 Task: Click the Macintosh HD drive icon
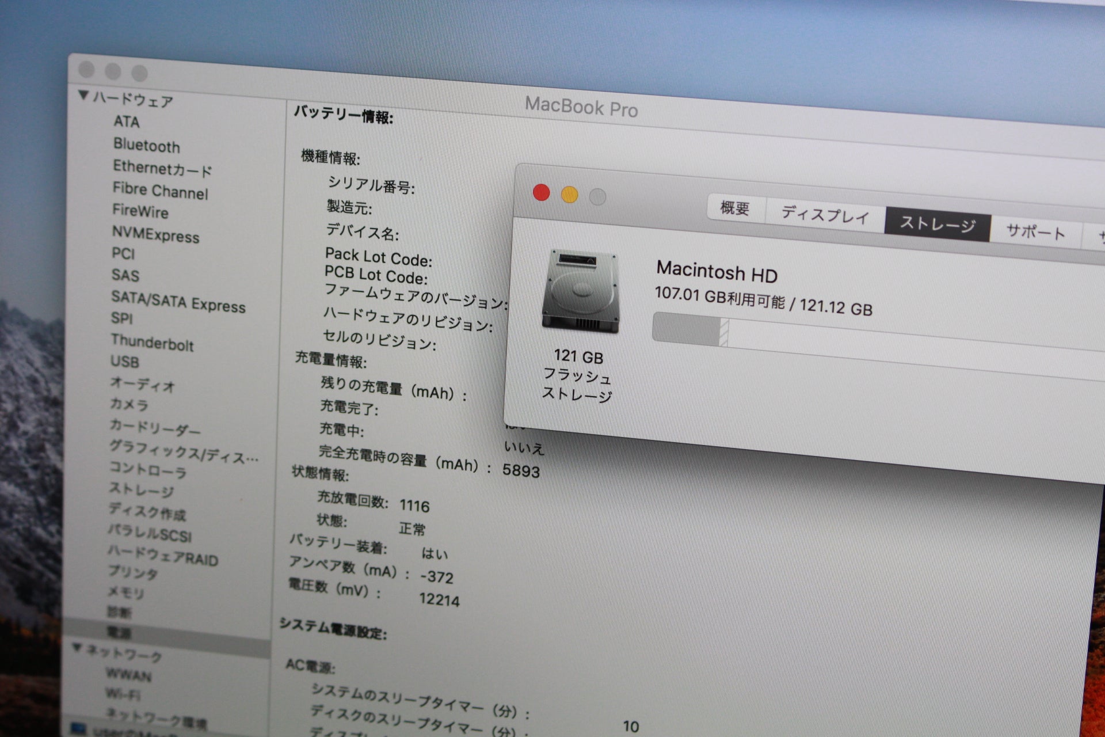(x=580, y=292)
